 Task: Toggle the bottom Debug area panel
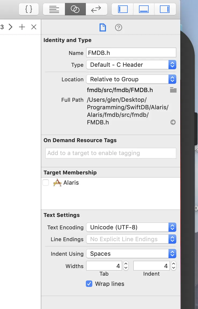pos(144,9)
